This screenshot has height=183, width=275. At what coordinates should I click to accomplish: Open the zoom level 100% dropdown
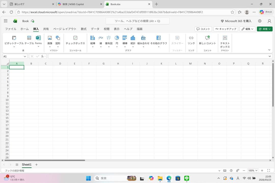tap(253, 171)
